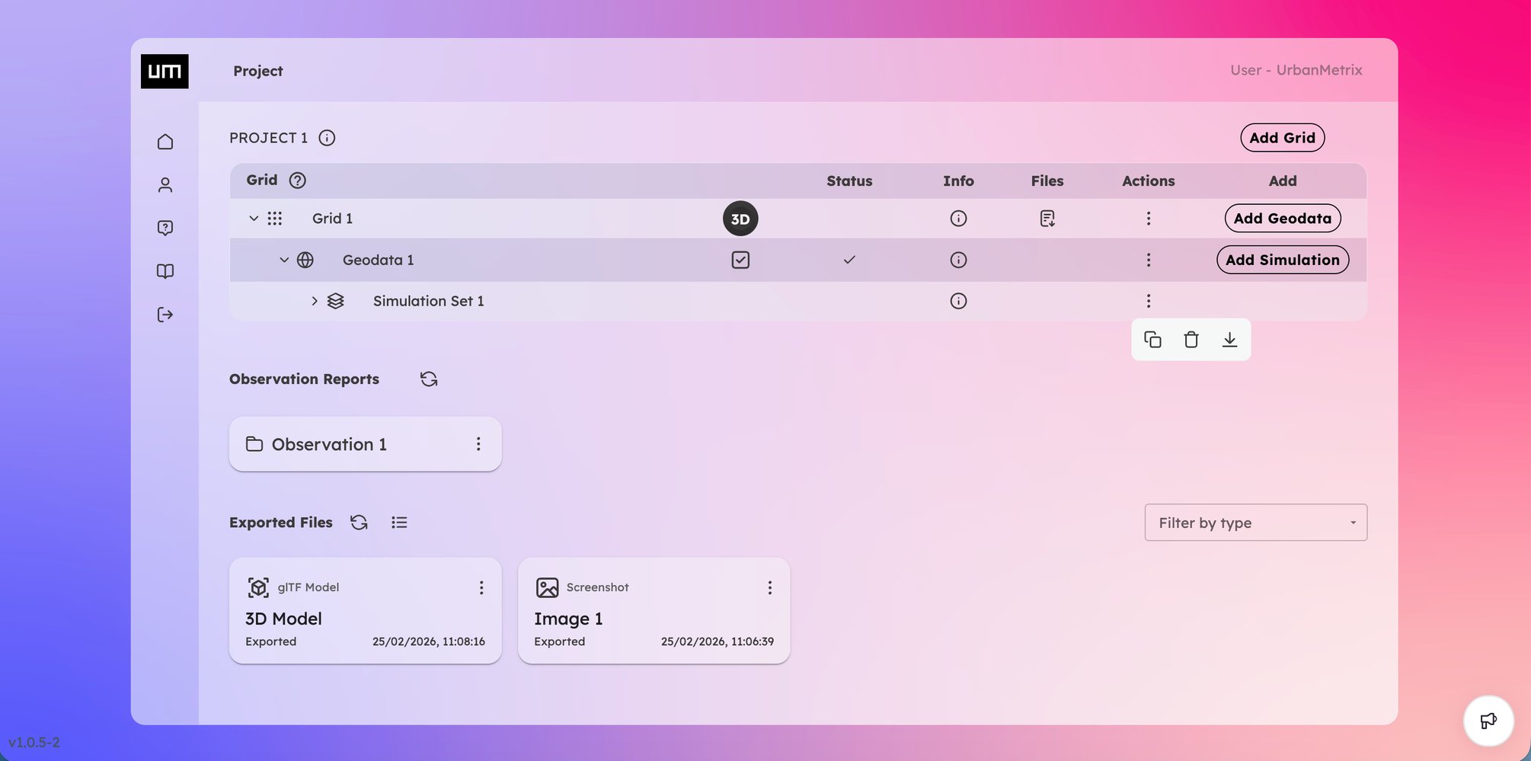This screenshot has height=761, width=1531.
Task: Open the Observation 1 report card
Action: point(366,444)
